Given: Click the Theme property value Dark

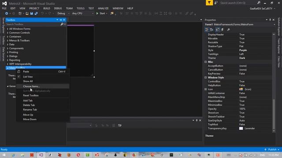Looking at the screenshot, I should (242, 58).
